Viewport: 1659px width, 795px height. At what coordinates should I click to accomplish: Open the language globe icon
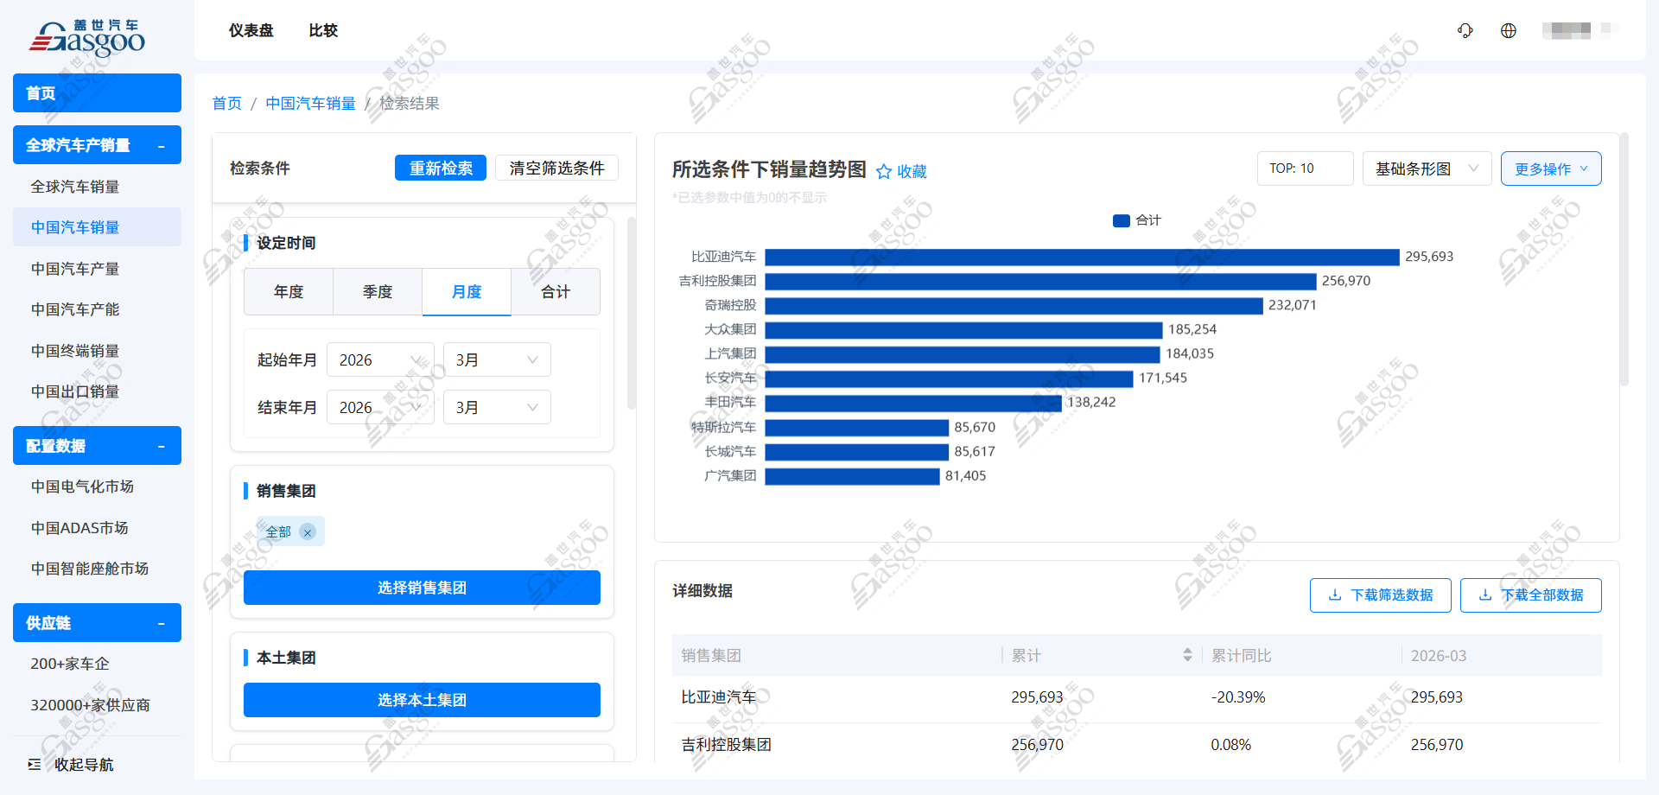(x=1508, y=31)
